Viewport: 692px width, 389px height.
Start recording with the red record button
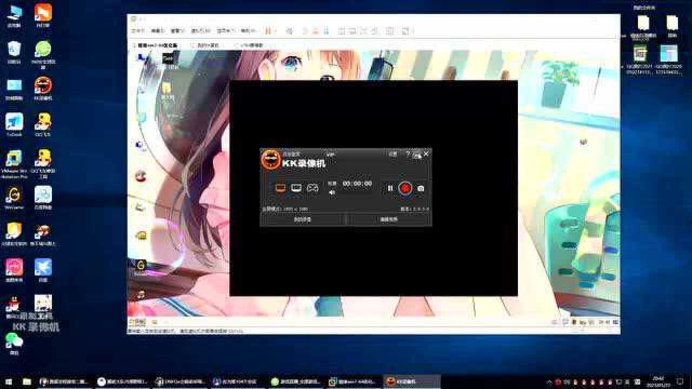point(405,188)
